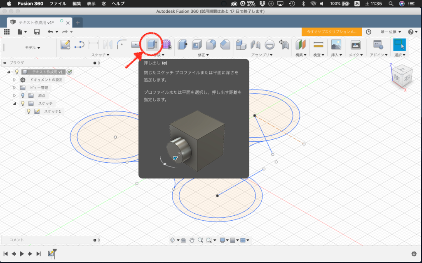Click the Chamfer modify tool icon
This screenshot has height=263, width=422.
(x=225, y=44)
